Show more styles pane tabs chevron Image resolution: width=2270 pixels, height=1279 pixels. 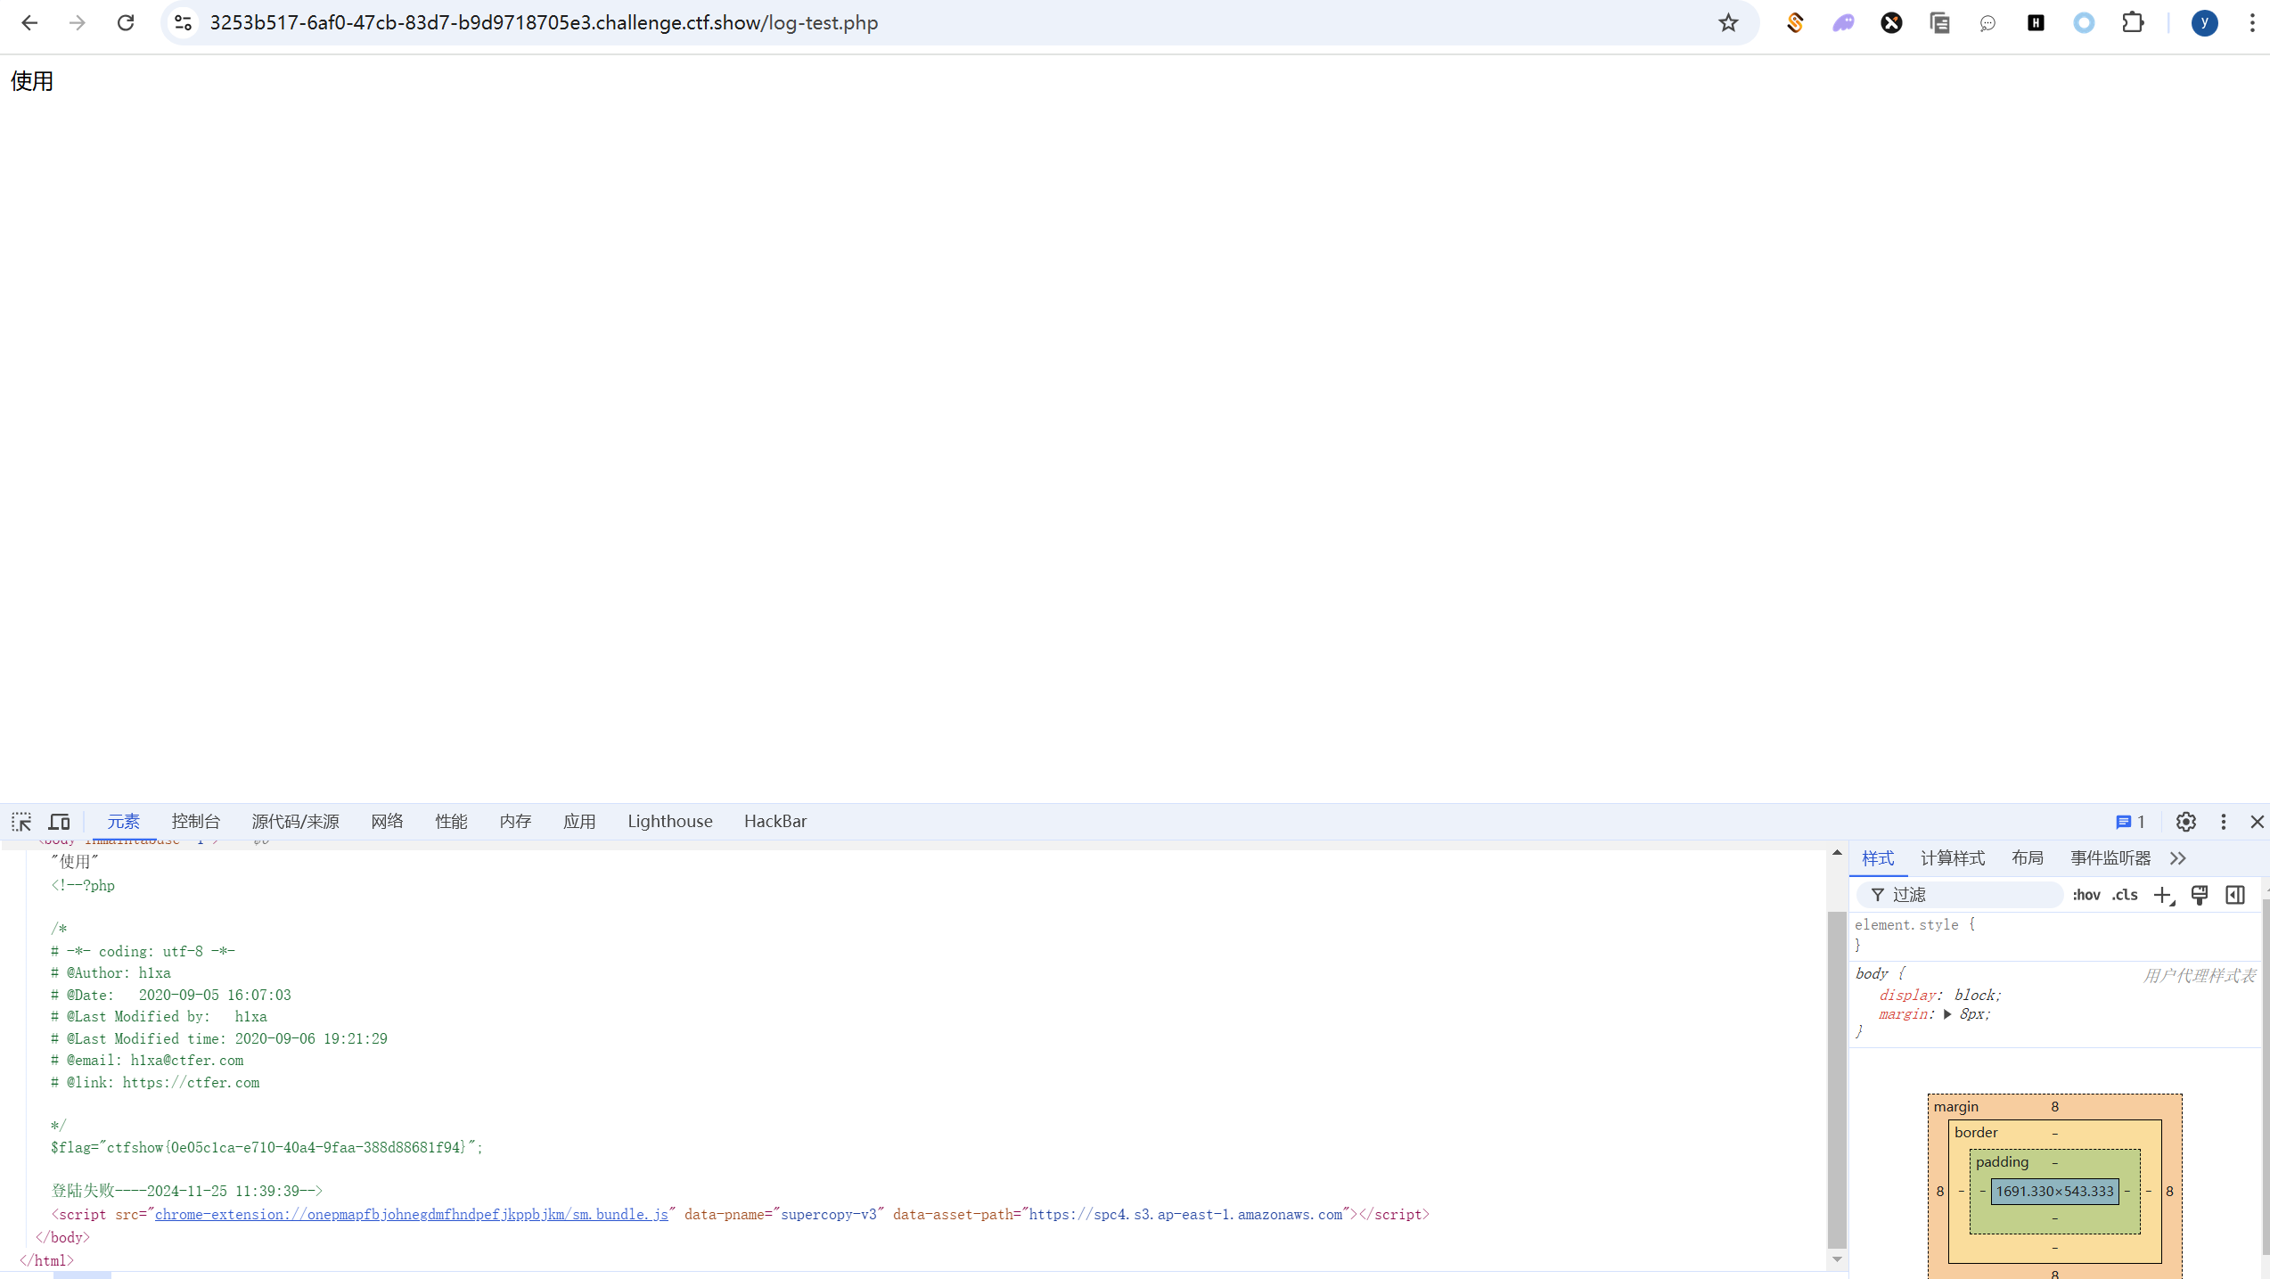tap(2178, 858)
